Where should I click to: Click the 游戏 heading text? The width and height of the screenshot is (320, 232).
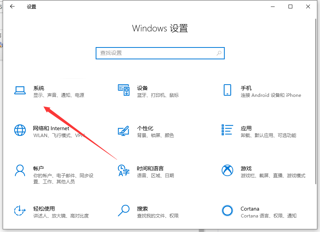point(246,168)
